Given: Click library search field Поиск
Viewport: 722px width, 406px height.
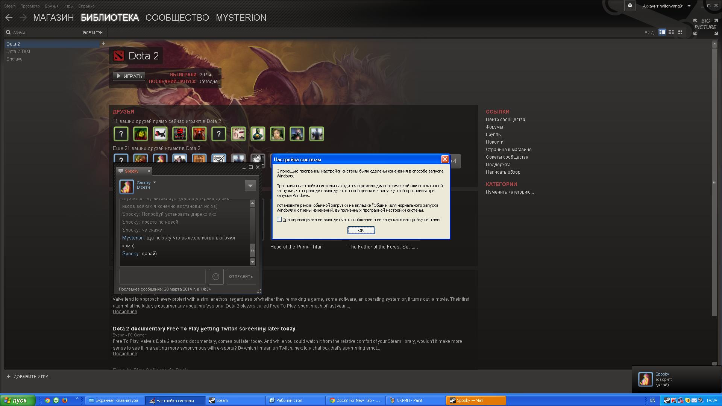Looking at the screenshot, I should coord(45,33).
